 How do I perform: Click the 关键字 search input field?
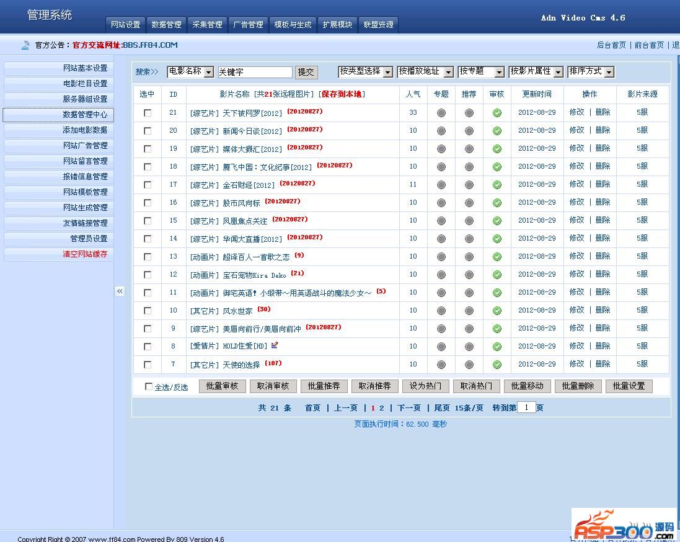coord(255,72)
